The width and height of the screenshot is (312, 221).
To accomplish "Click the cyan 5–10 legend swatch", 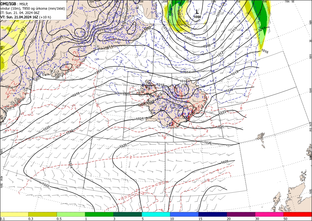I will coord(156,214).
